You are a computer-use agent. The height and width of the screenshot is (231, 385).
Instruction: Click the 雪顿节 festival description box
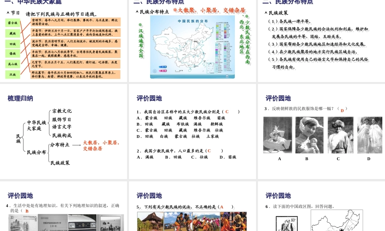(x=76, y=22)
